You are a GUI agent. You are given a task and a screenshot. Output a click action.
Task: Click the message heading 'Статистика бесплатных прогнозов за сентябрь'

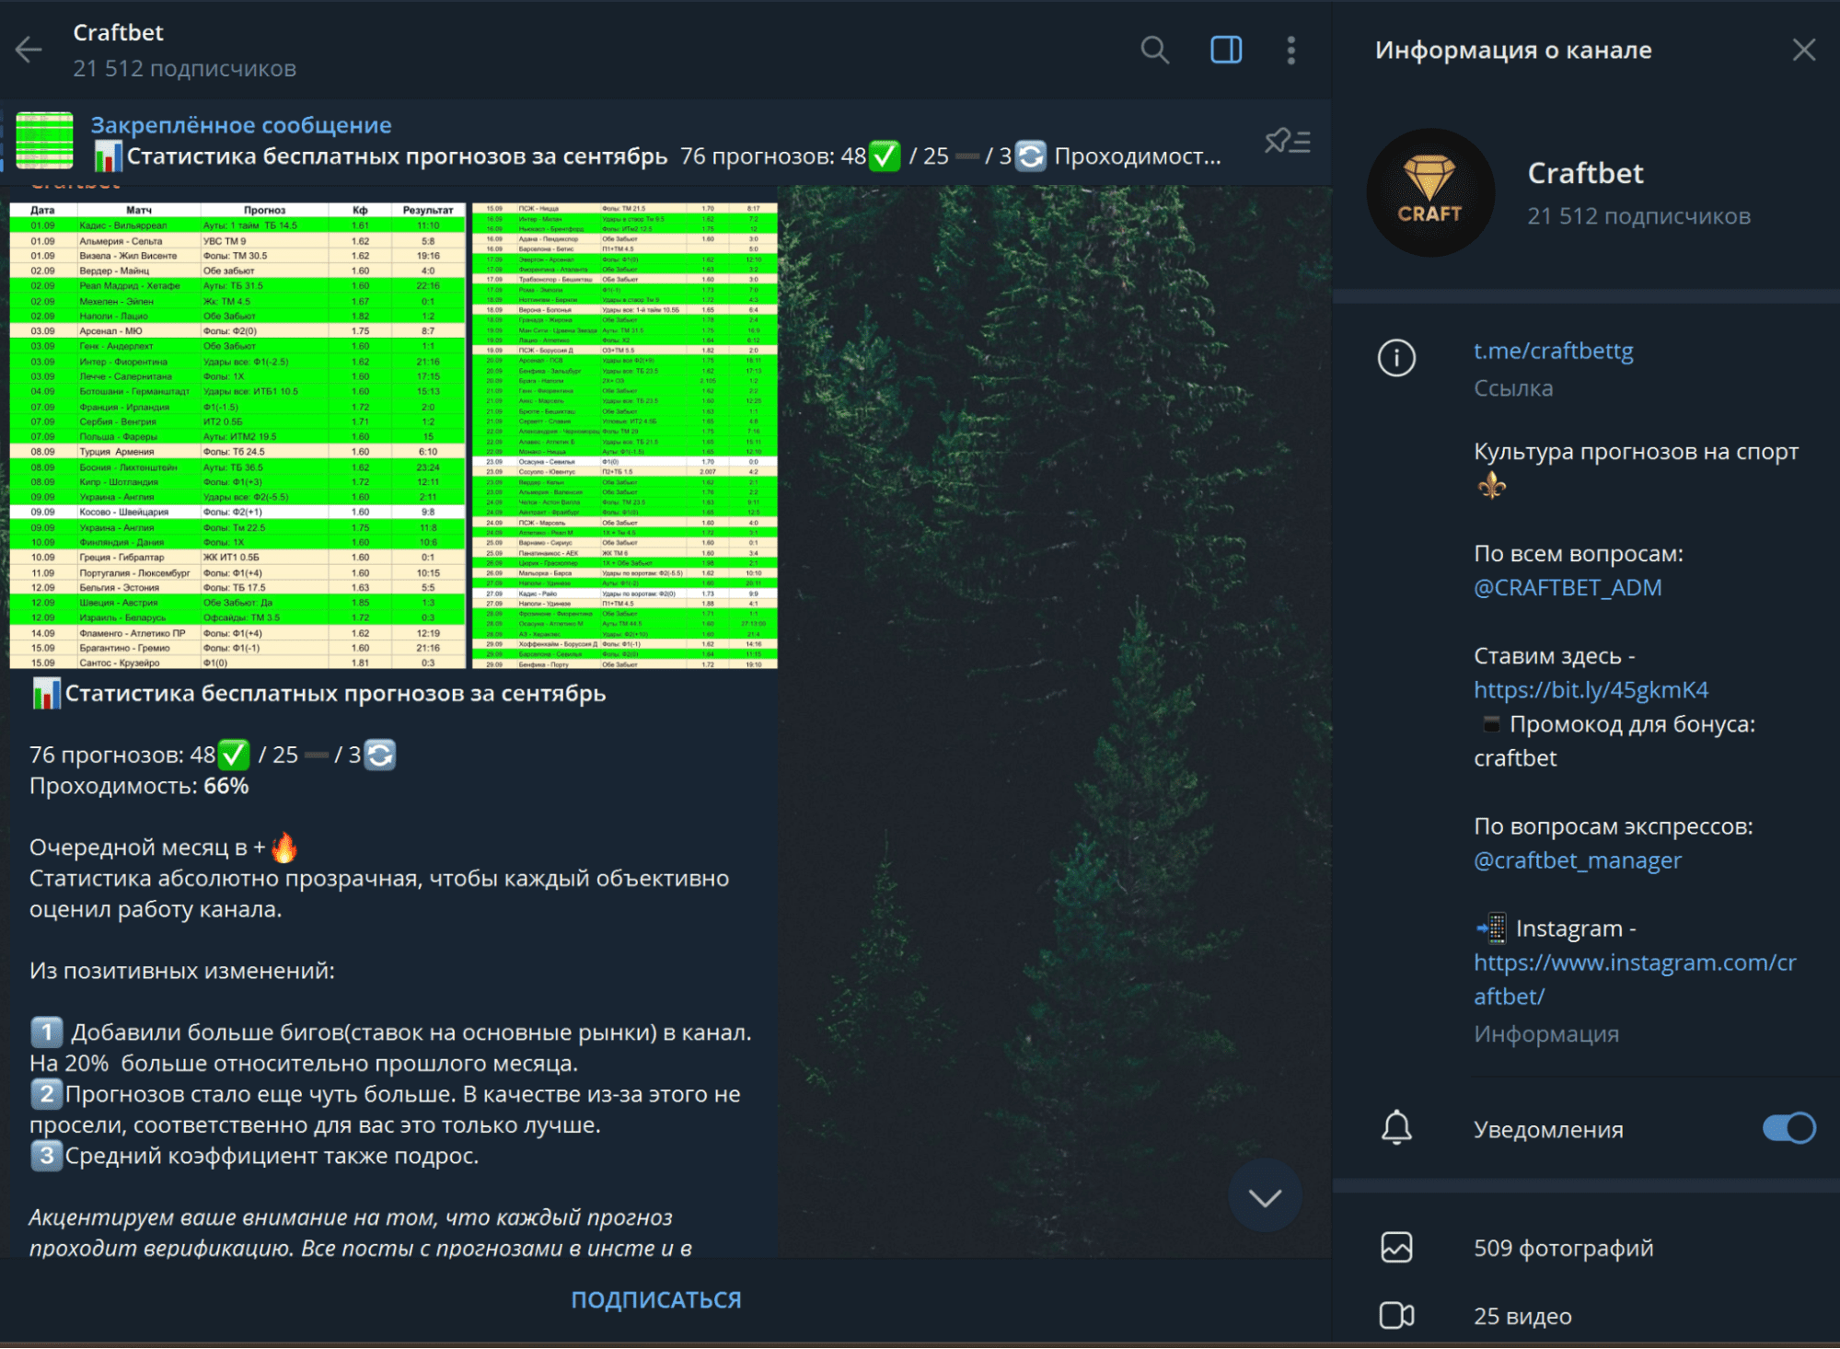pos(335,693)
